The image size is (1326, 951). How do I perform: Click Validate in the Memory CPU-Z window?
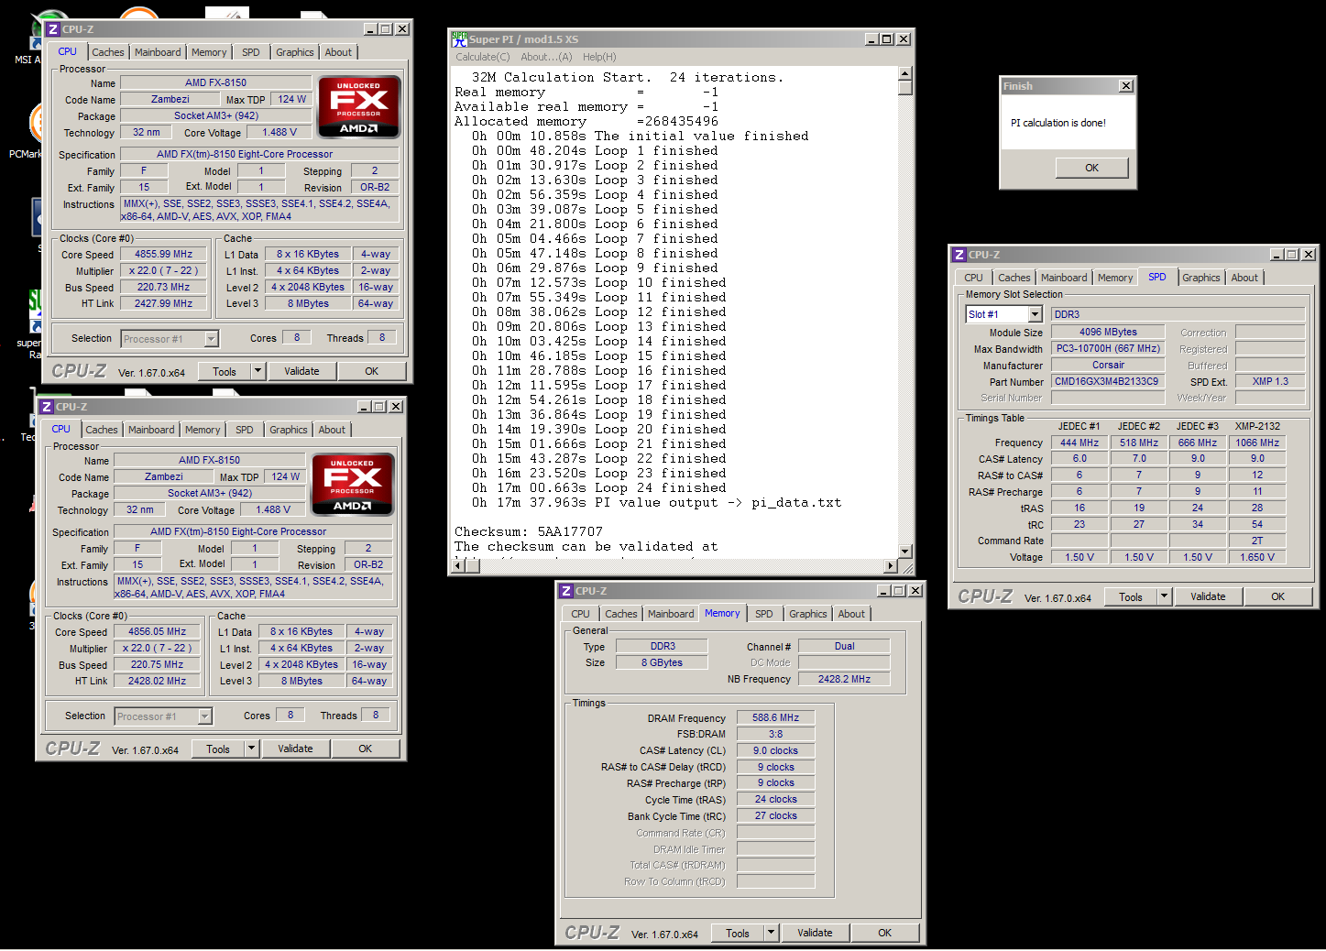[x=815, y=933]
